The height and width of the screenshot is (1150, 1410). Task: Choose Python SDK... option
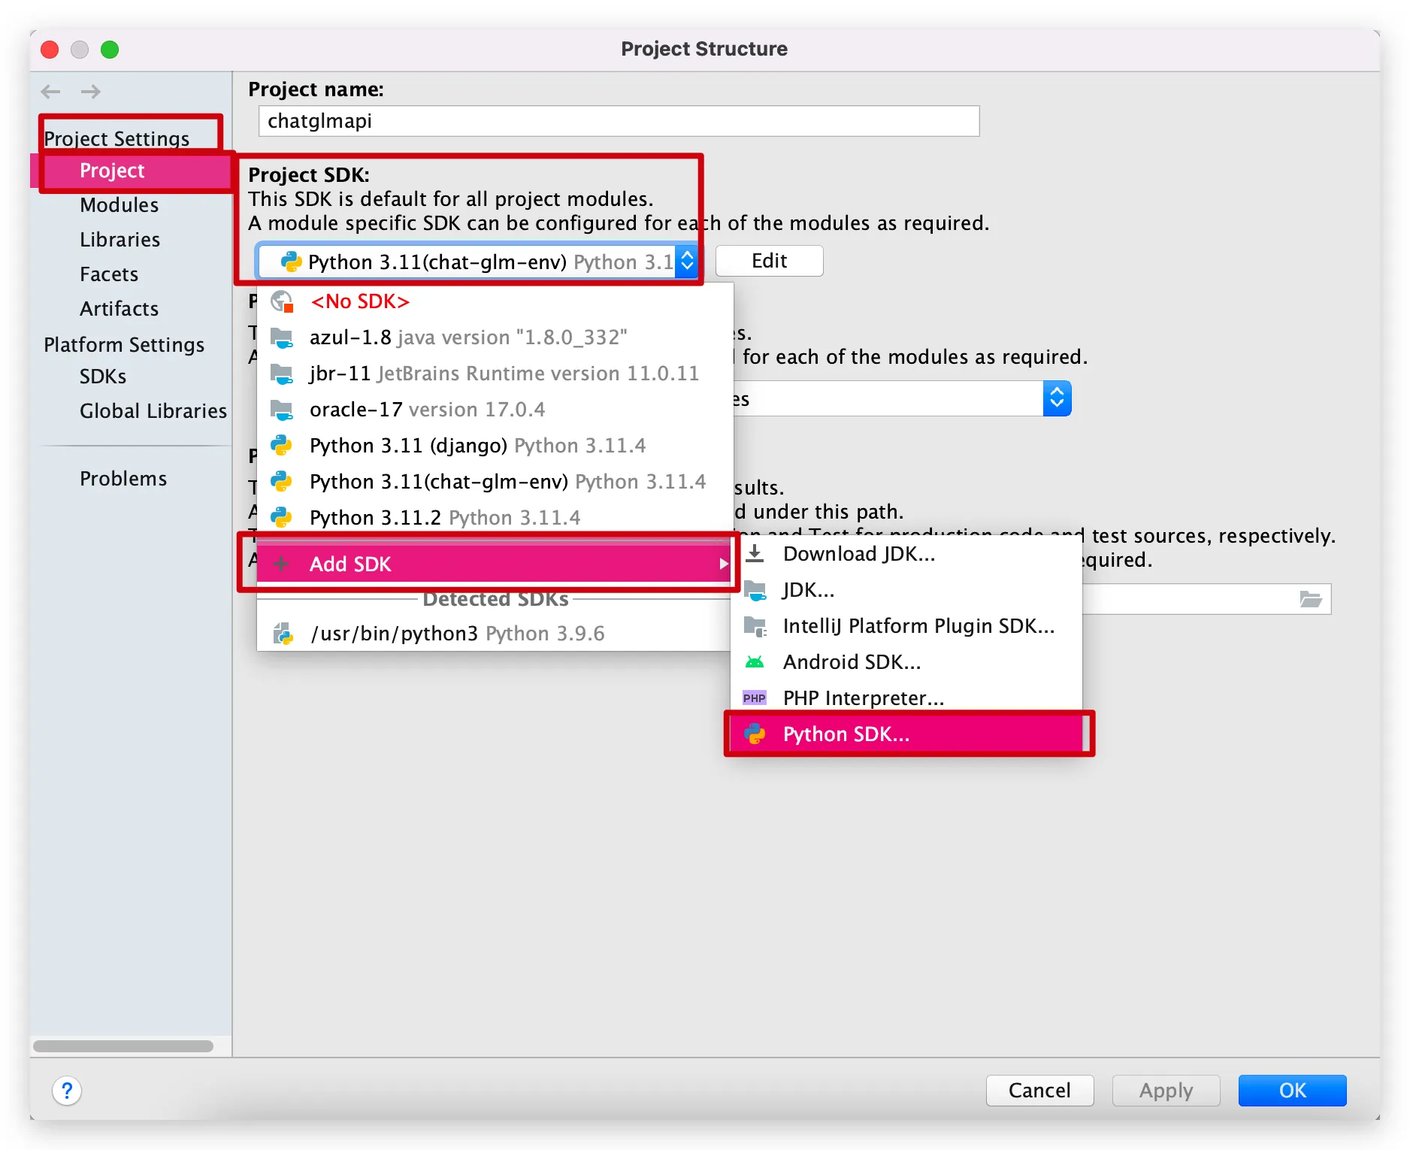point(906,734)
